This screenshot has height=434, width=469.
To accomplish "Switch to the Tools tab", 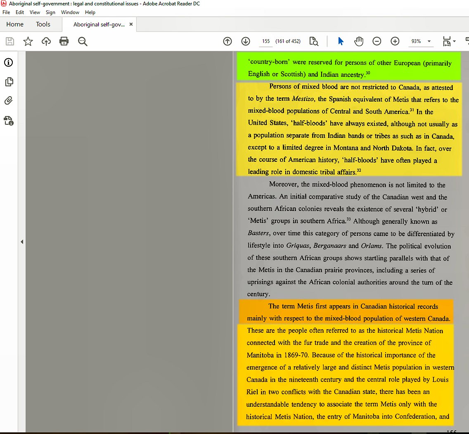I will click(x=43, y=24).
